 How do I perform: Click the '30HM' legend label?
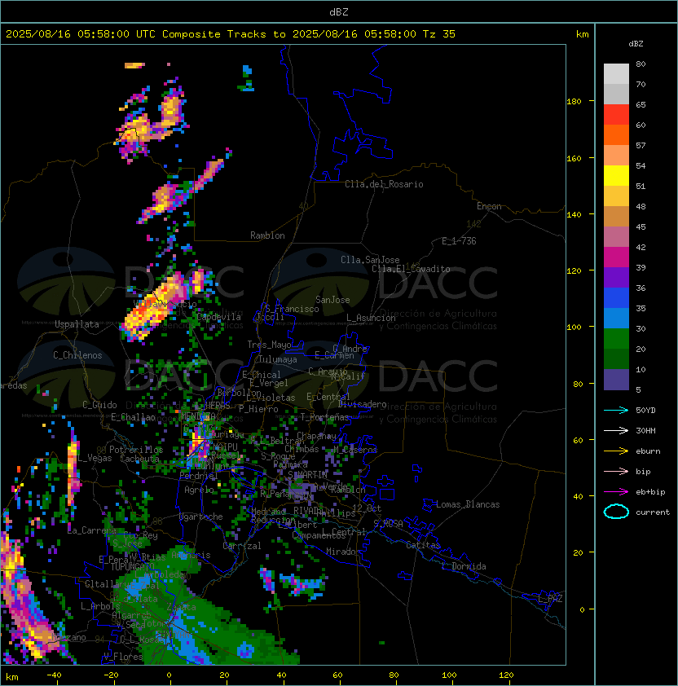click(x=645, y=430)
